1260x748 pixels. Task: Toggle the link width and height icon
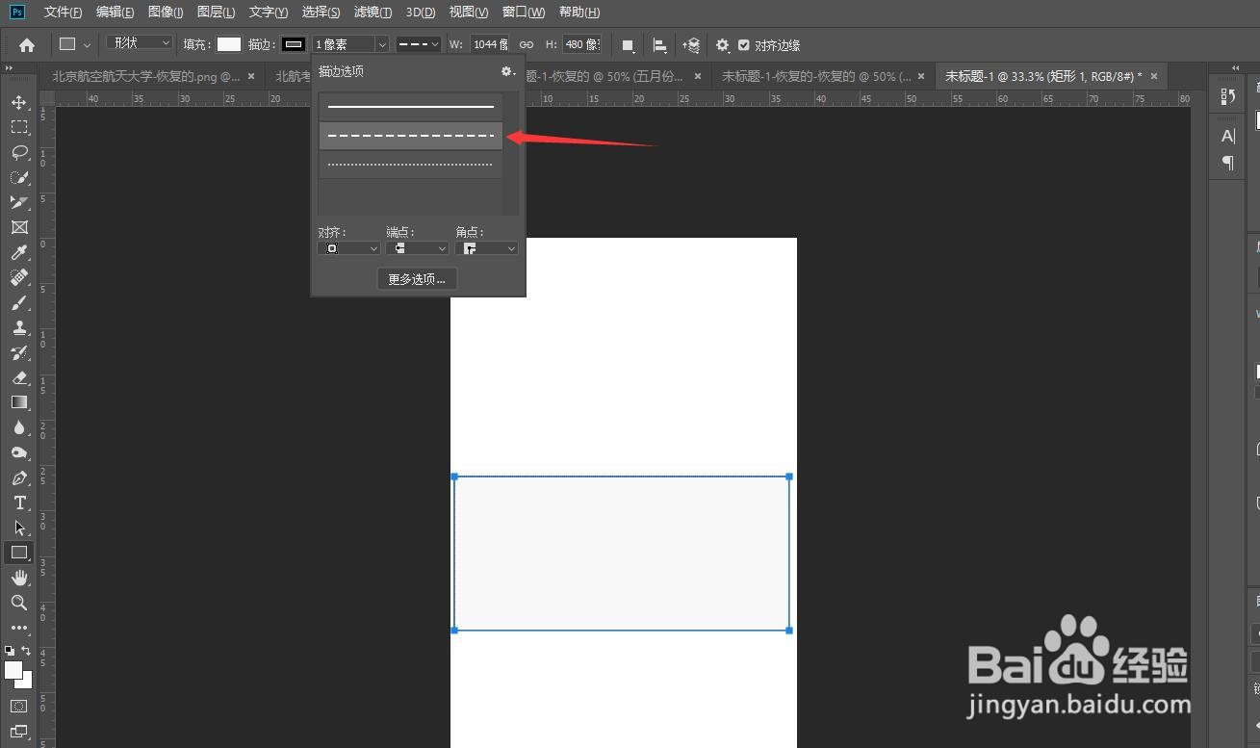coord(527,44)
